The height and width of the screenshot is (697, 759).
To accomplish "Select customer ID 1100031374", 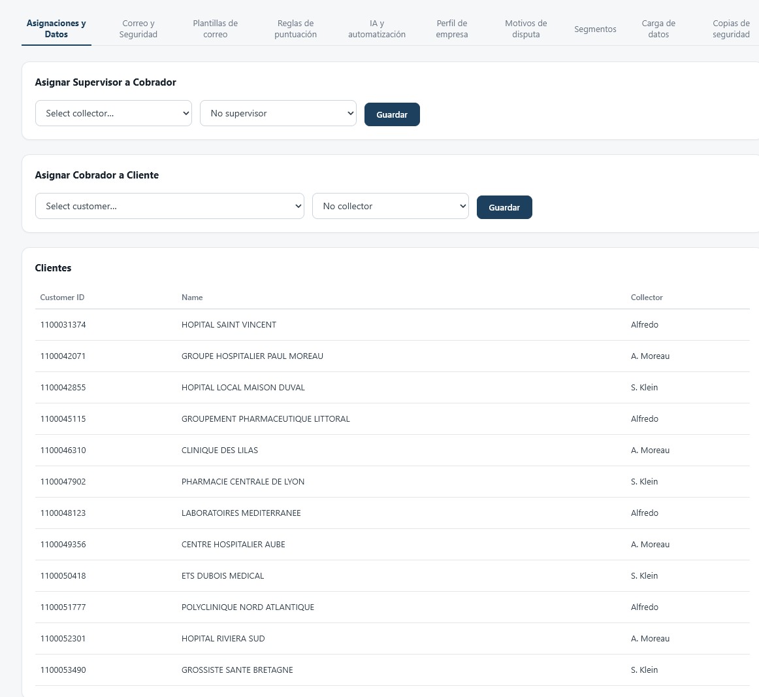I will pyautogui.click(x=63, y=324).
